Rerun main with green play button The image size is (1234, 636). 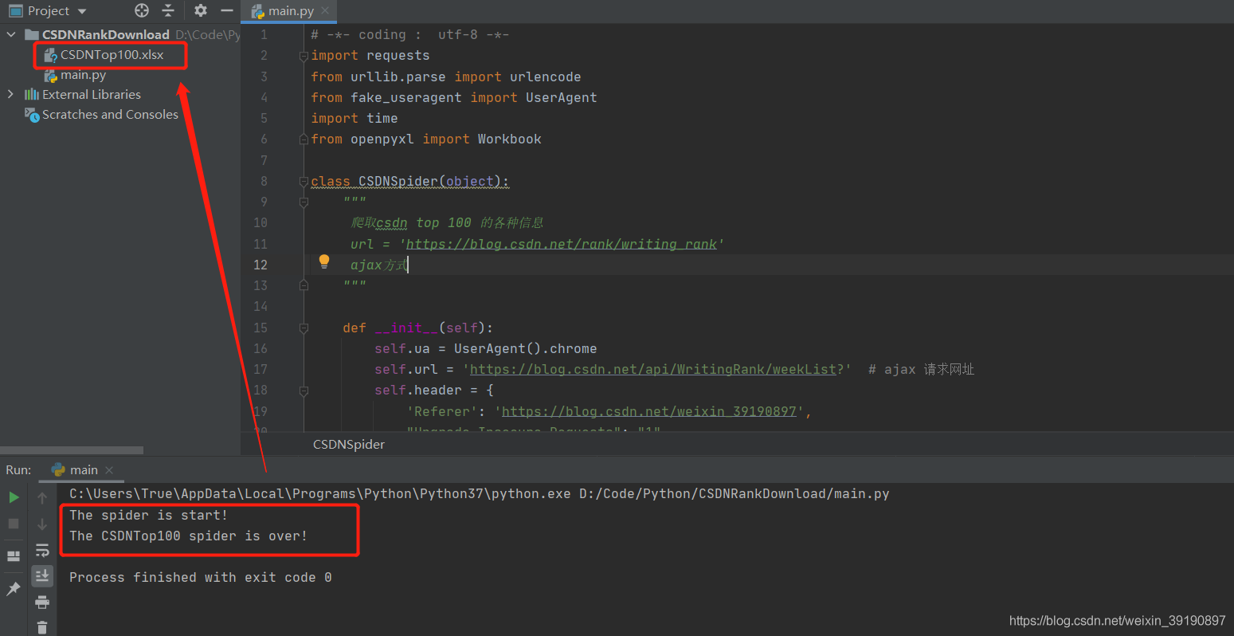[x=14, y=497]
